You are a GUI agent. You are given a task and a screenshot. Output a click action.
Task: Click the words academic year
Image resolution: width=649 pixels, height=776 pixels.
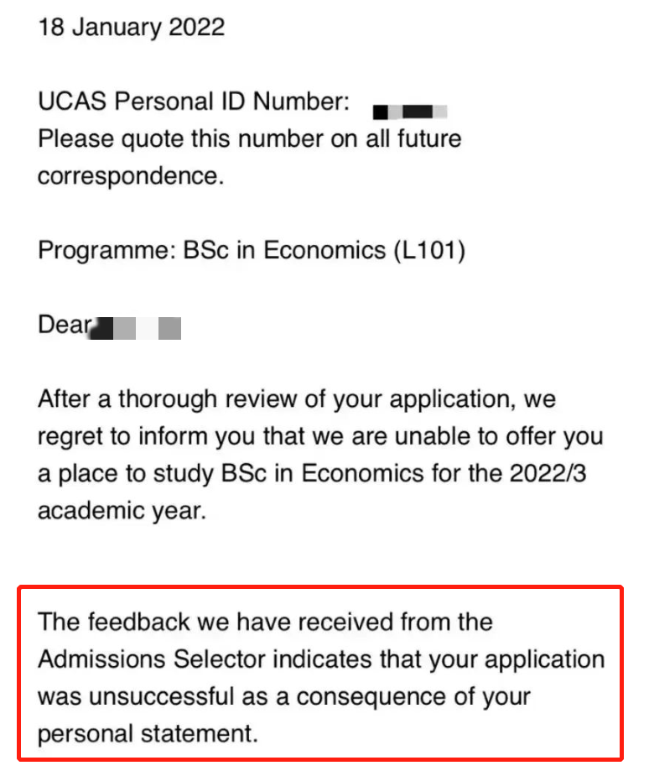click(122, 511)
